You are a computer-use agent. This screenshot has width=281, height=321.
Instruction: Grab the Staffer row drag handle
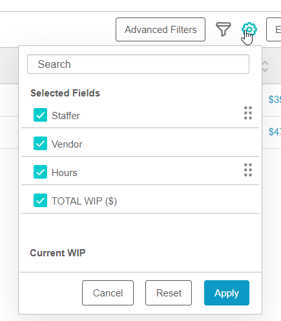tap(248, 113)
